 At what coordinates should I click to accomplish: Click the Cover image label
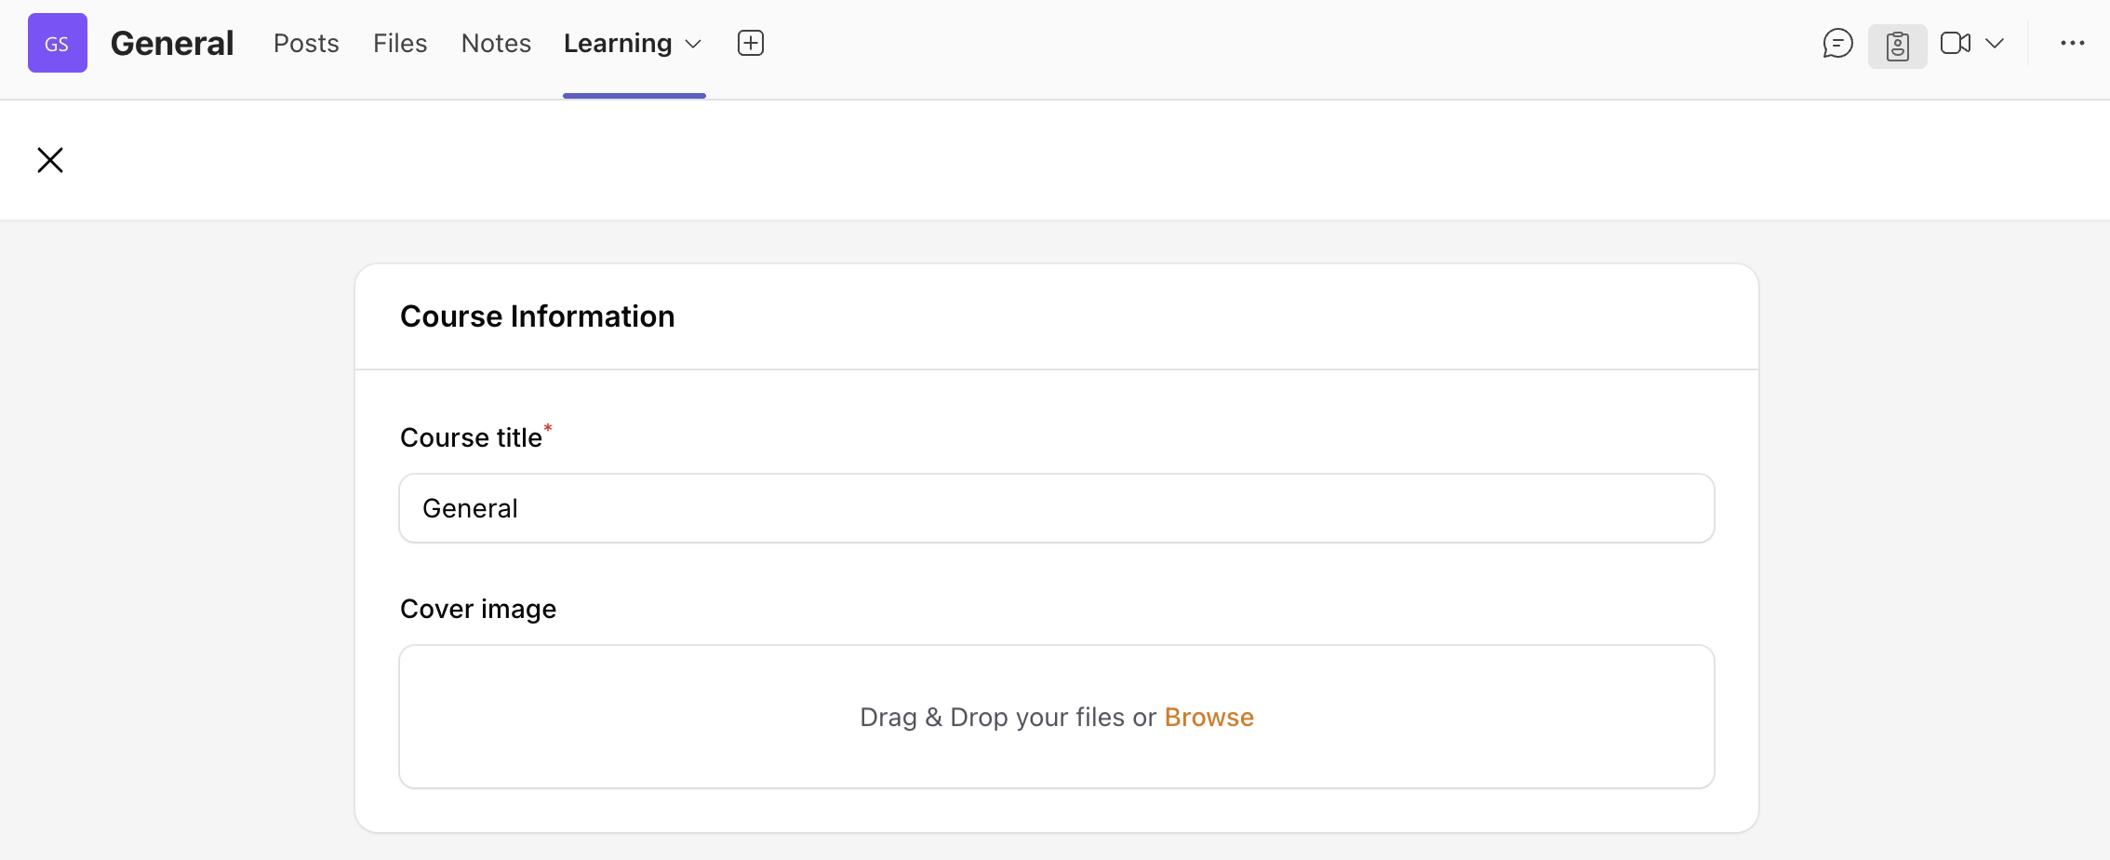tap(478, 609)
